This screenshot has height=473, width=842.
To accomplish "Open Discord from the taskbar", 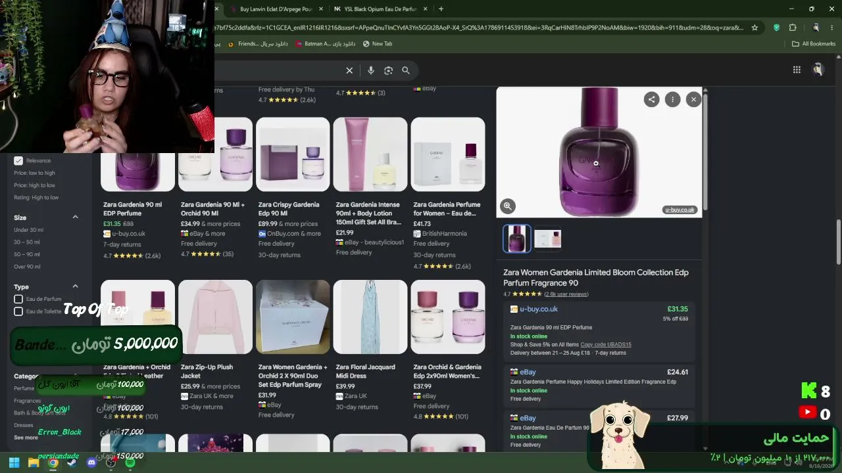I will tap(91, 462).
